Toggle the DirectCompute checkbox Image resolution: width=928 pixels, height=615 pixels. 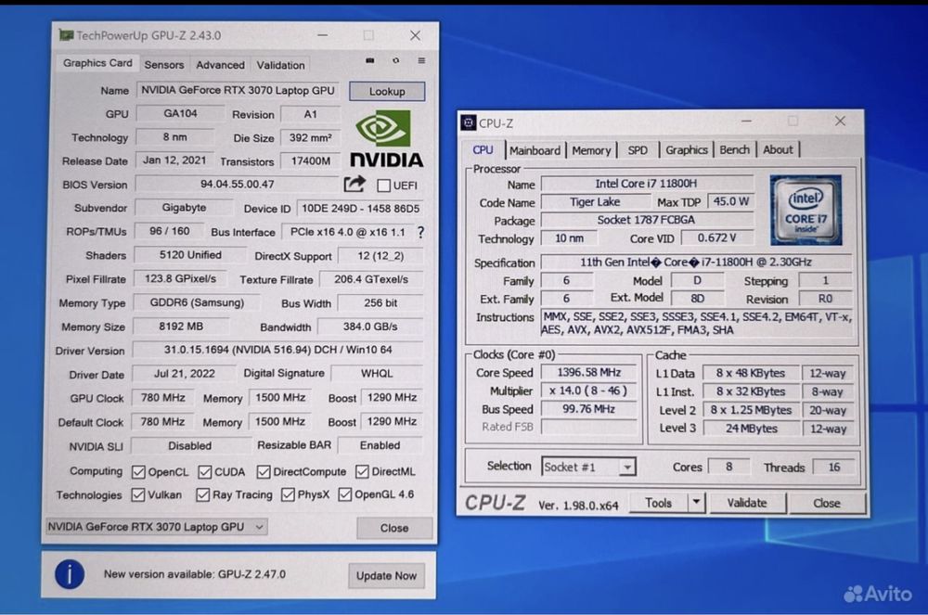pos(264,472)
